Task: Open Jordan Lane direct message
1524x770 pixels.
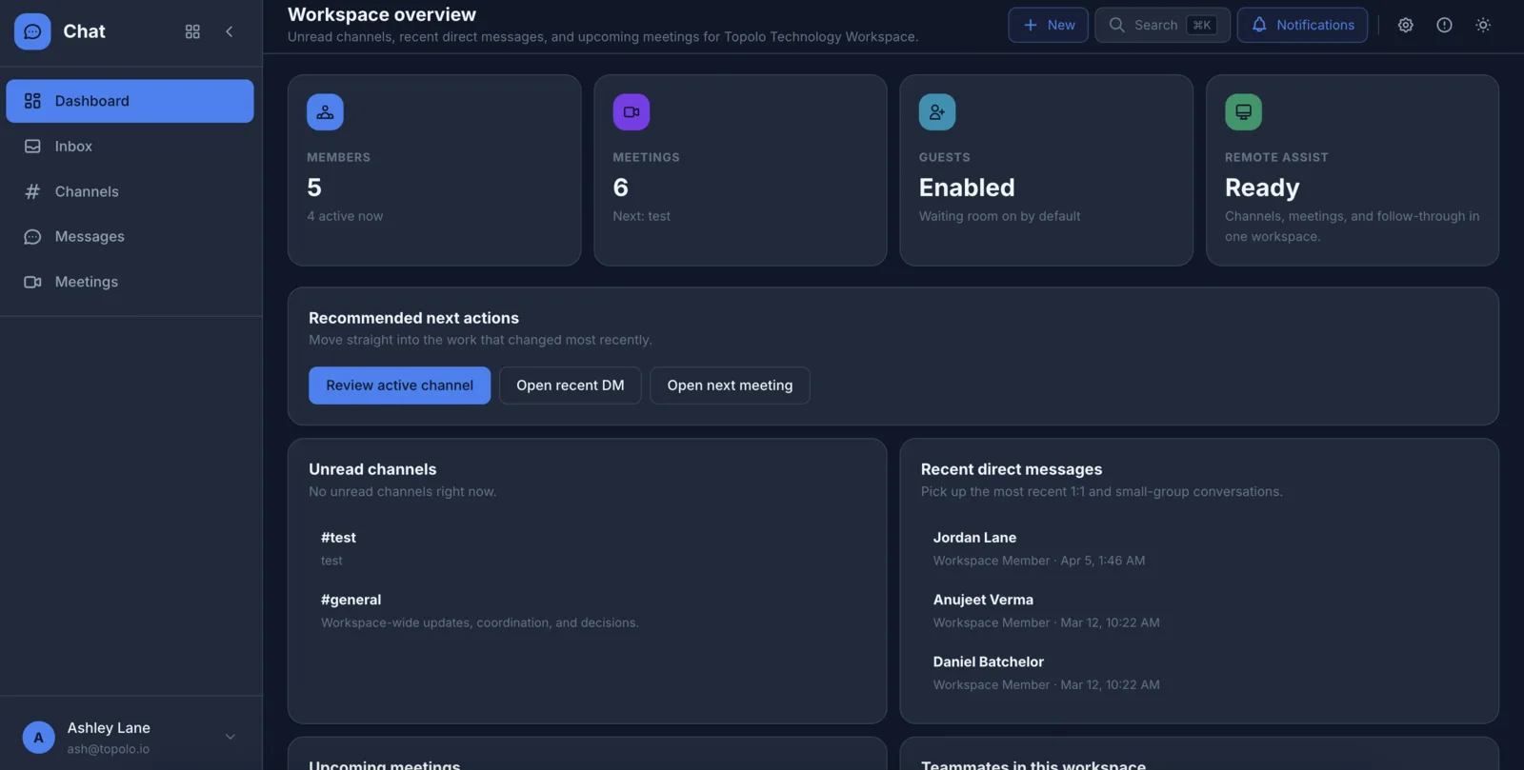Action: coord(974,538)
